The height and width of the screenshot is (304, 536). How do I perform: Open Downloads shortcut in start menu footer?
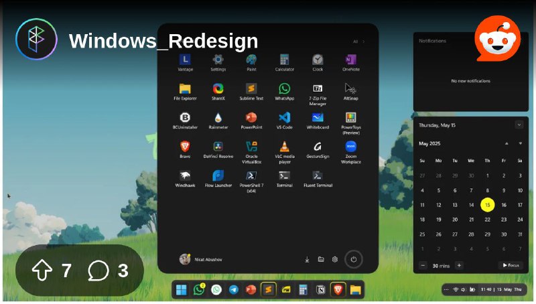[307, 260]
